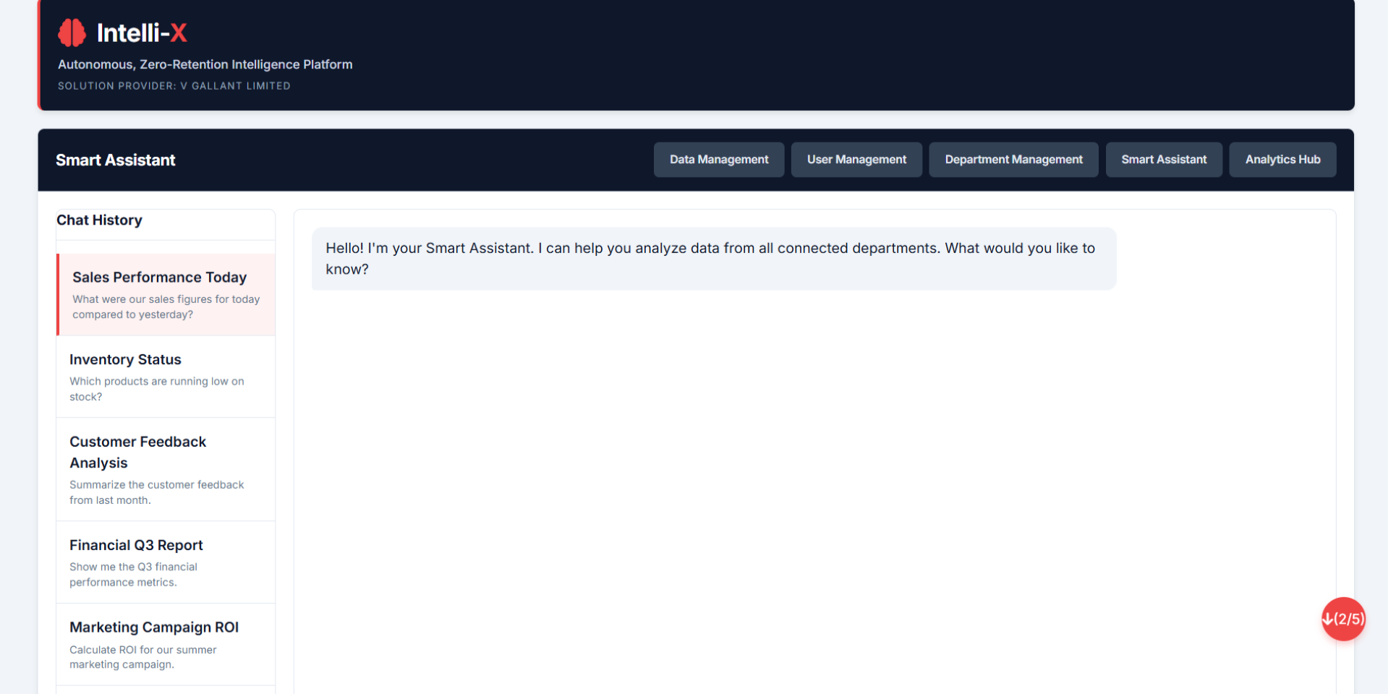The height and width of the screenshot is (694, 1388).
Task: Select the Smart Assistant nav button
Action: pos(1163,160)
